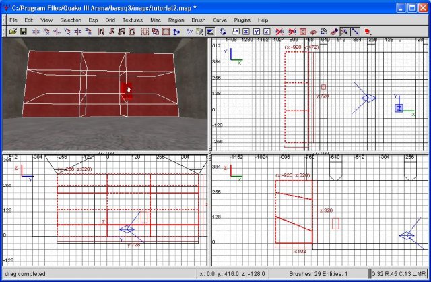Click the 'drag completed.' status message

pos(26,274)
